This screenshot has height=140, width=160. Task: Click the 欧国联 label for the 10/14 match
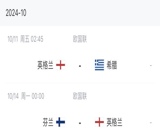tap(80, 96)
